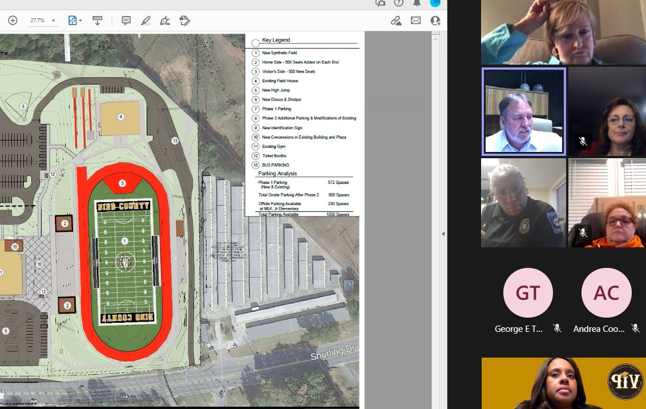Click the 'Parking Analysis' heading
This screenshot has width=646, height=409.
coord(278,174)
